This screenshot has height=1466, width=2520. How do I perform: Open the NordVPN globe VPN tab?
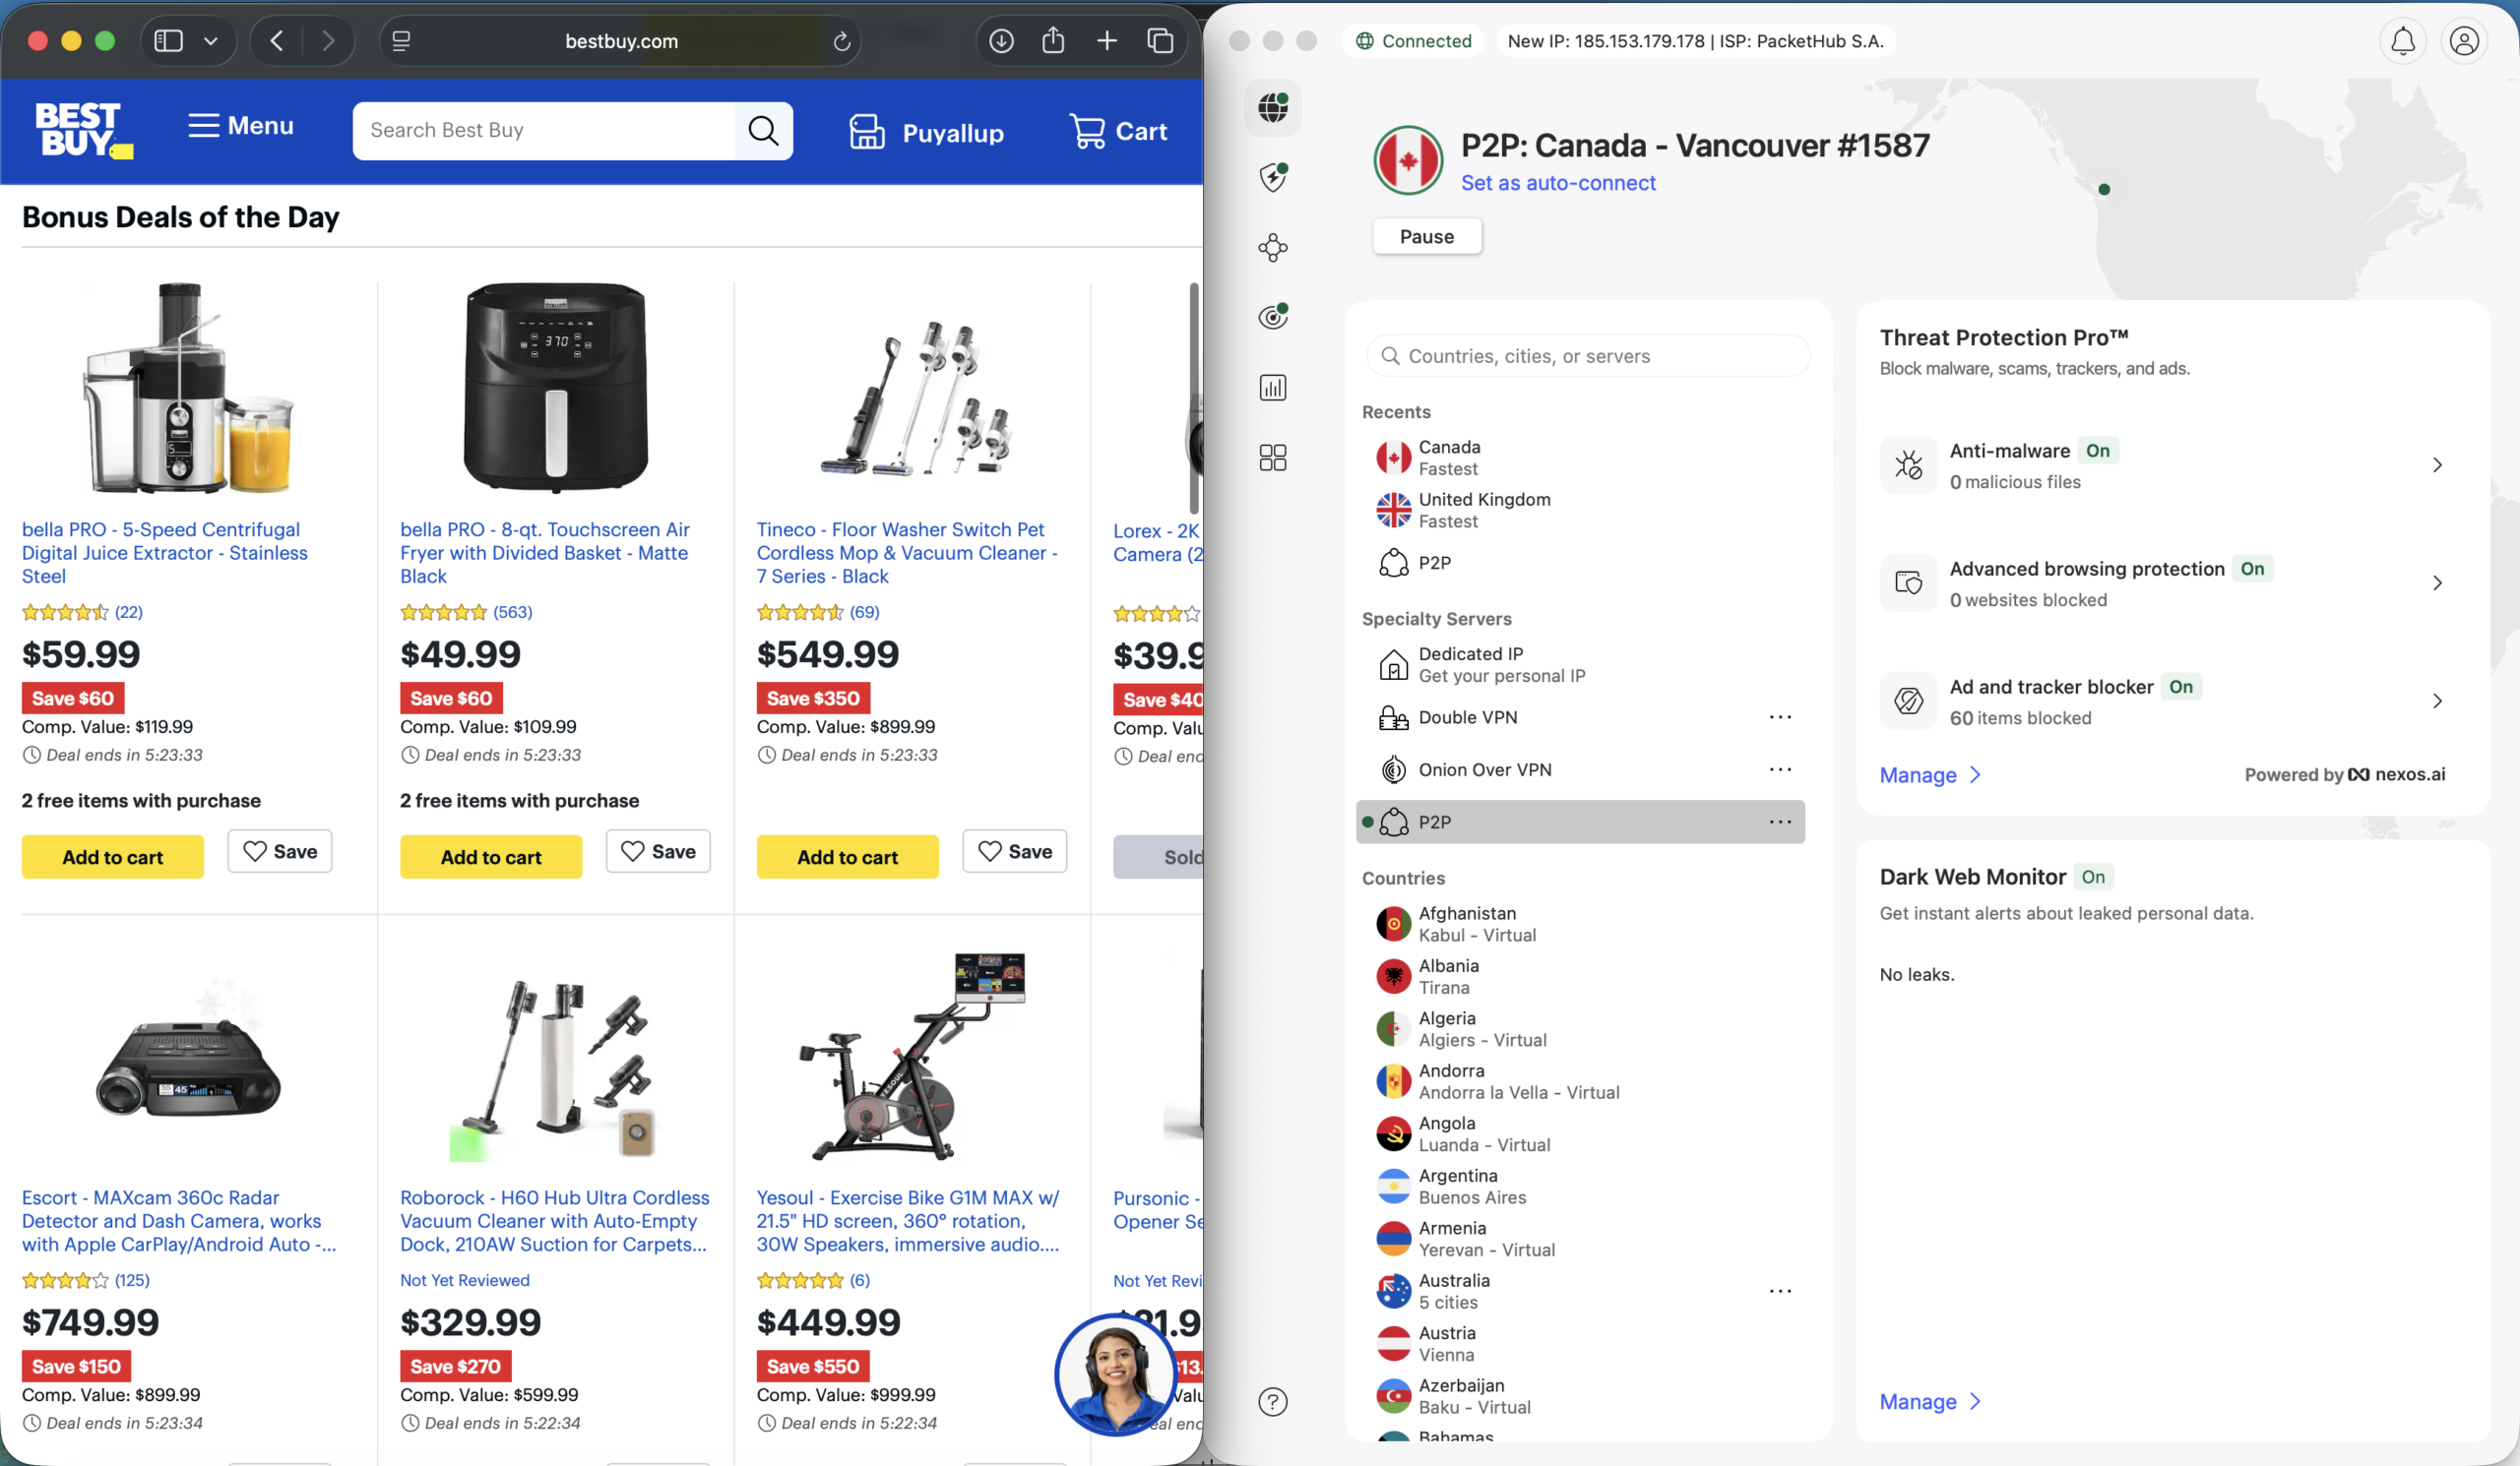[x=1273, y=107]
